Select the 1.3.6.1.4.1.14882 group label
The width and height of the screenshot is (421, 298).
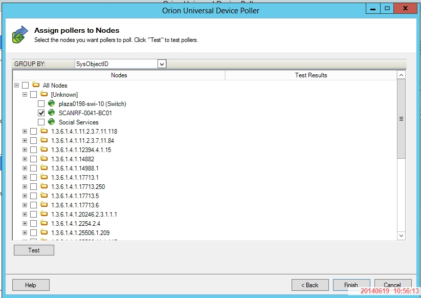coord(73,159)
